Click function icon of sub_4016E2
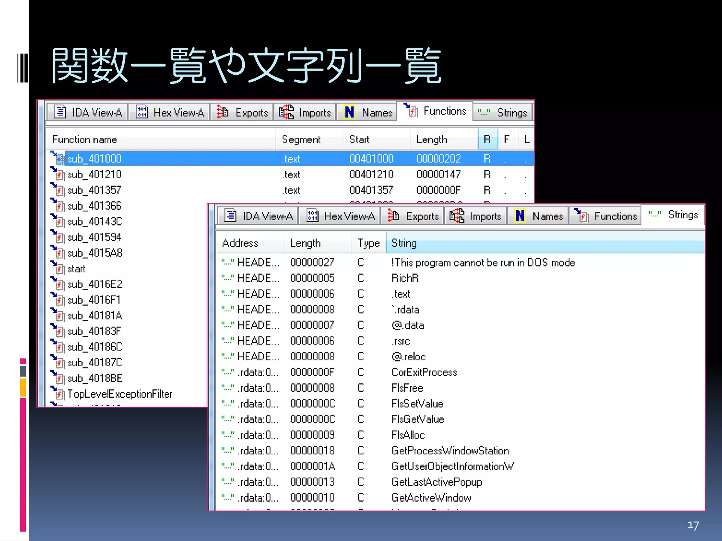Screen dimensions: 722x541 58,284
